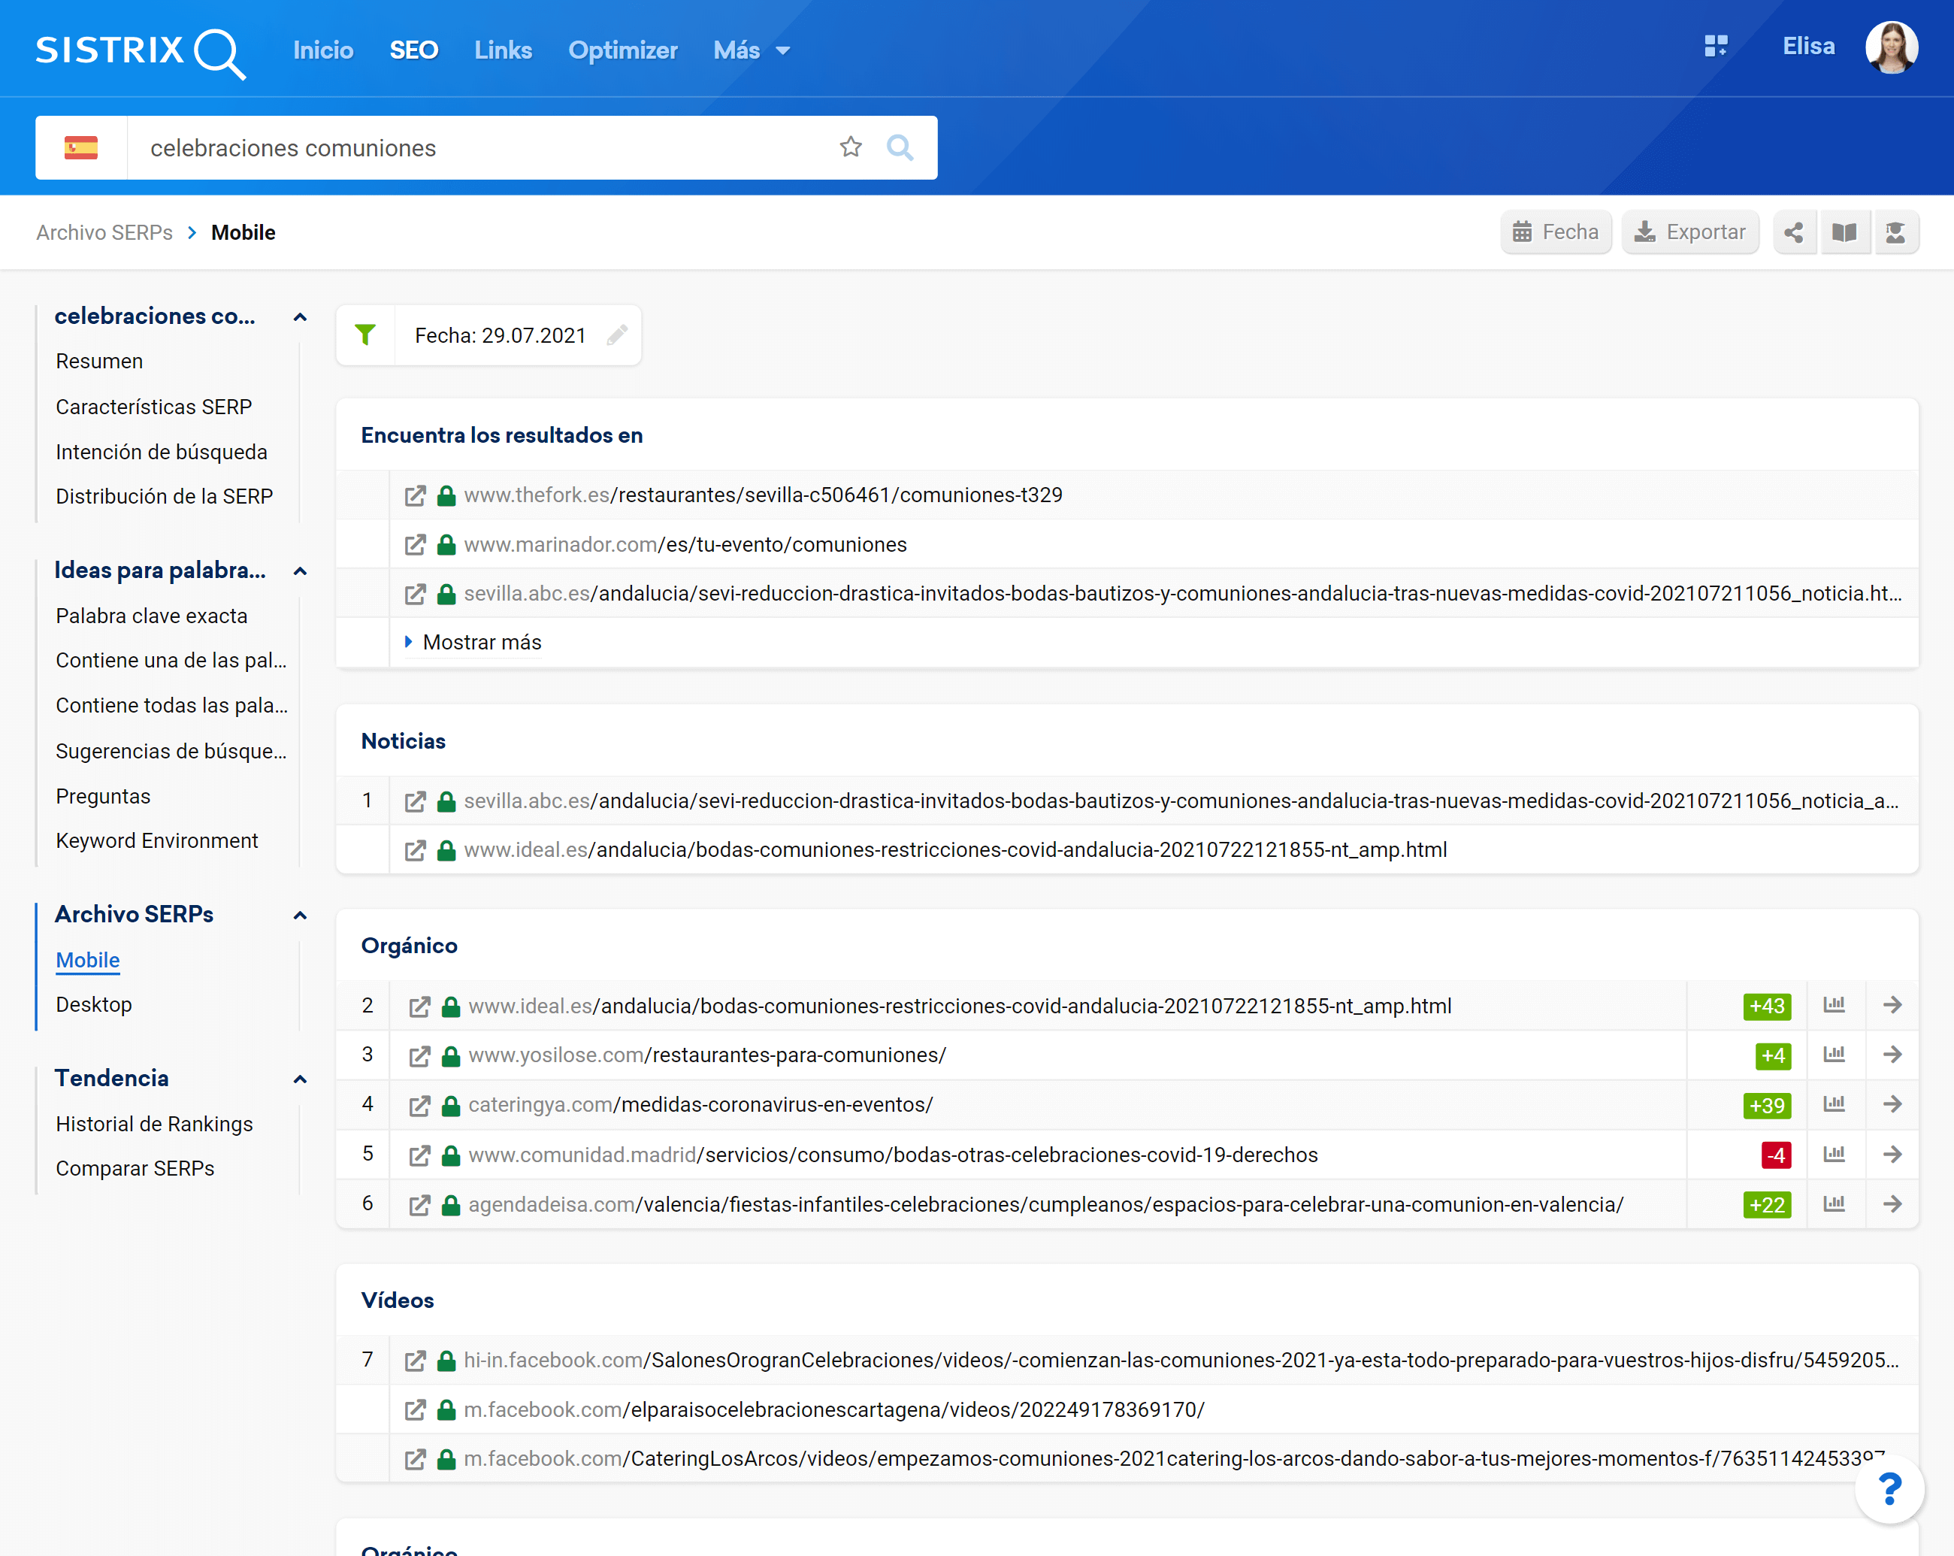This screenshot has height=1556, width=1954.
Task: Collapse the Archivo SERPs sidebar section
Action: (x=300, y=916)
